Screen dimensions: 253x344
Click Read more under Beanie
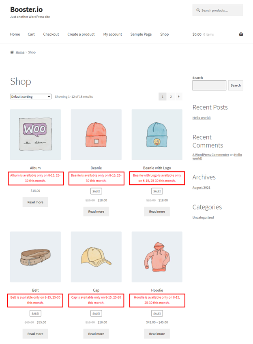tap(96, 212)
